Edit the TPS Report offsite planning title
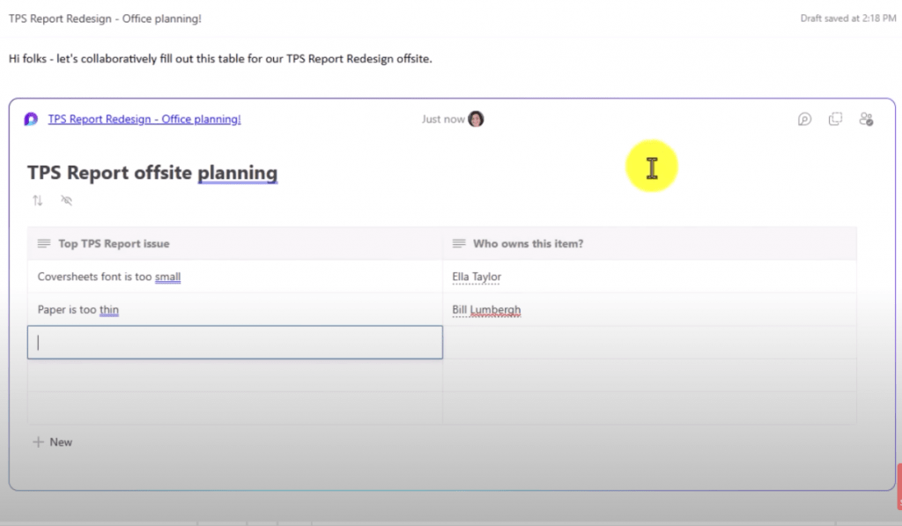The width and height of the screenshot is (902, 526). pyautogui.click(x=152, y=173)
